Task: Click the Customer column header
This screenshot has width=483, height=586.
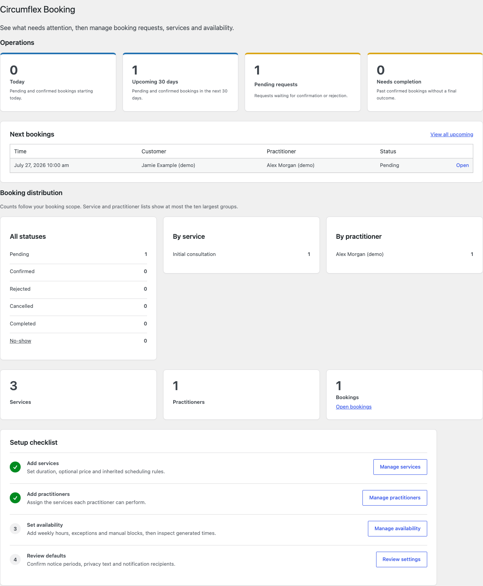Action: [154, 151]
